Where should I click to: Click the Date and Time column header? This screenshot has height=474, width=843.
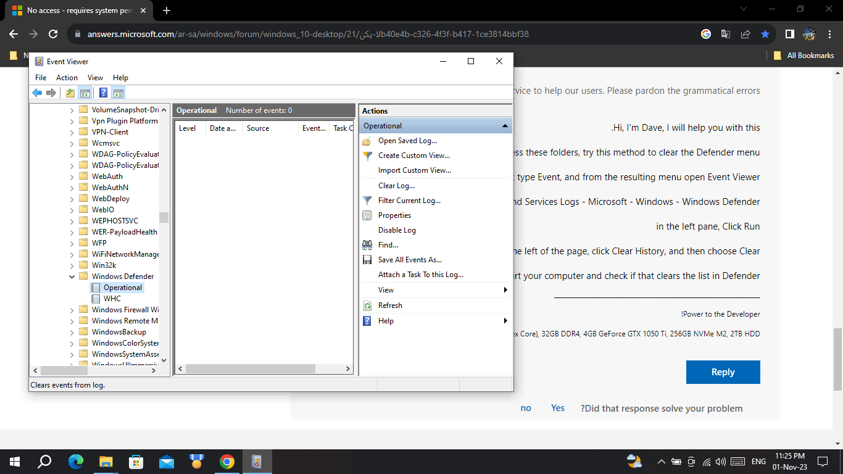tap(224, 128)
